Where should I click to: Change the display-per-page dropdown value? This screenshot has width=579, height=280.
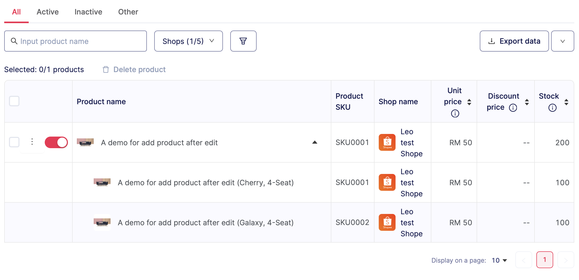499,260
